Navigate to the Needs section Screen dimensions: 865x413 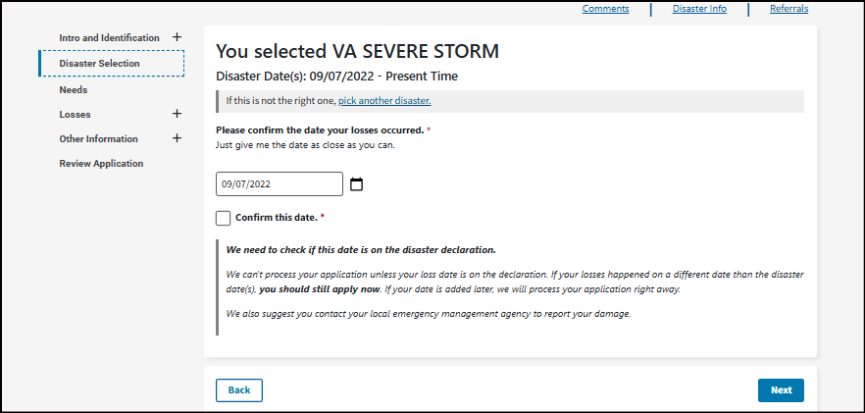(74, 90)
